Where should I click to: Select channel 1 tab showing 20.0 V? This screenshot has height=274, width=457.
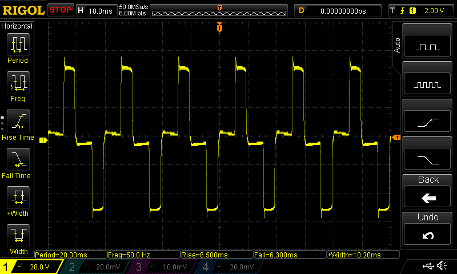point(31,267)
